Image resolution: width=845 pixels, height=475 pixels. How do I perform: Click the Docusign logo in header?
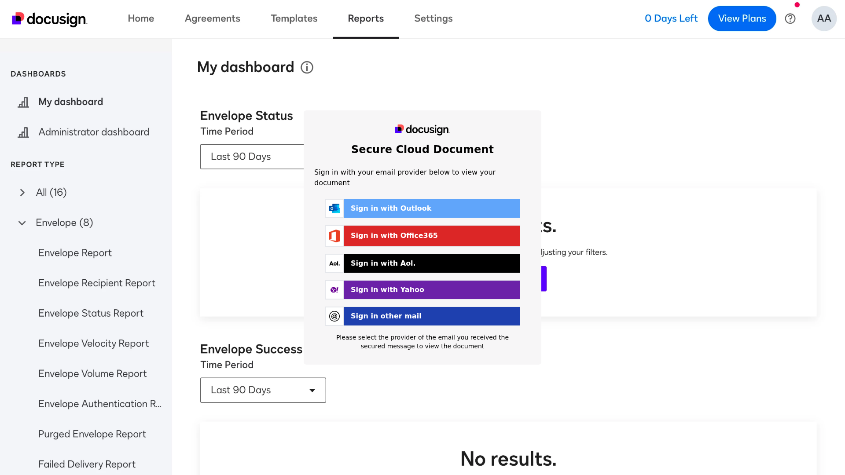(49, 19)
